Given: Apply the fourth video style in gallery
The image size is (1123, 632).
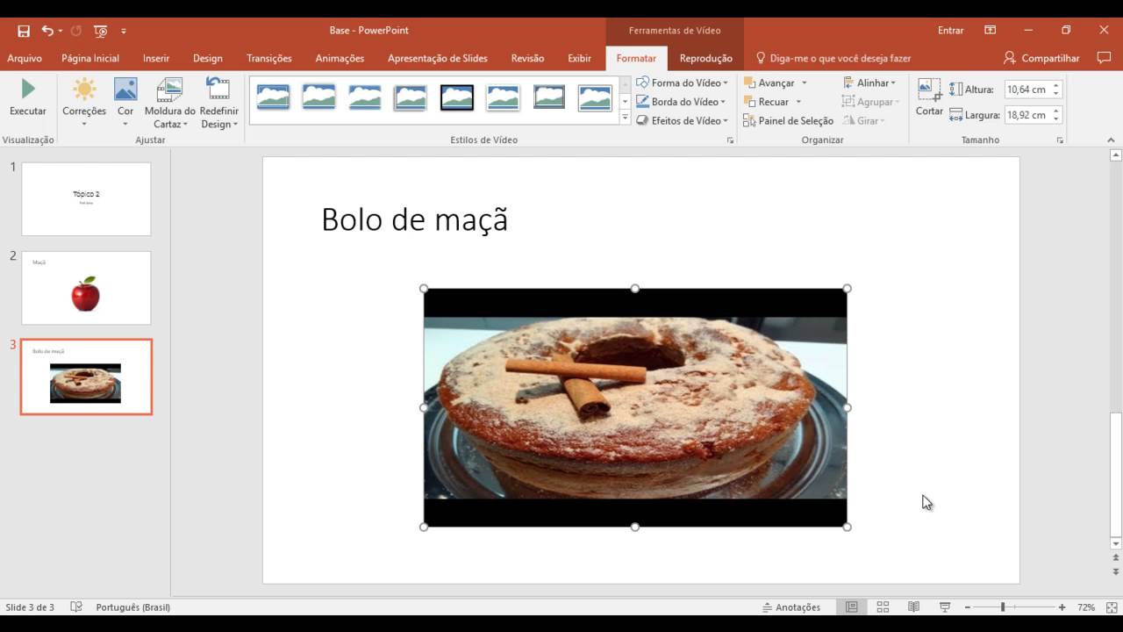Looking at the screenshot, I should [x=411, y=97].
